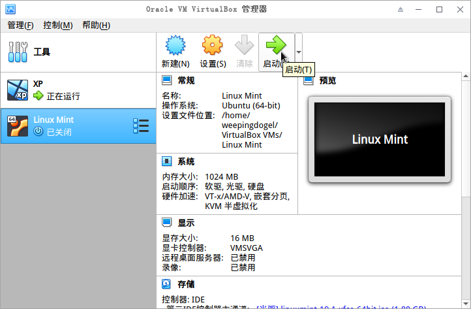Open the Linux Mint VM menu icon
This screenshot has height=309, width=471.
(140, 125)
